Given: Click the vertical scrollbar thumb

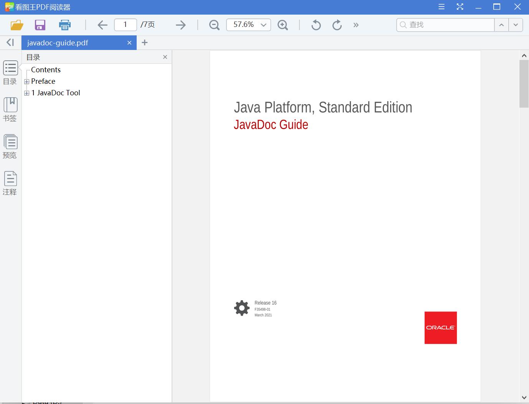Looking at the screenshot, I should pyautogui.click(x=524, y=84).
